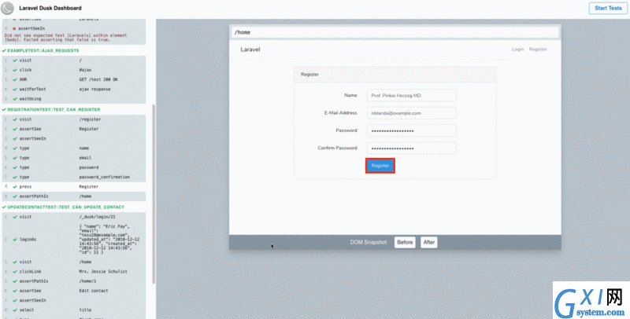Focus the Confirm Password input field
Viewport: 630px width, 319px height.
click(x=411, y=148)
